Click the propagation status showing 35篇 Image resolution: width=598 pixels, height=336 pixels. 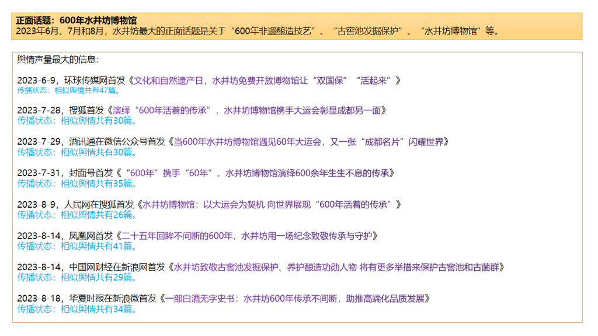pyautogui.click(x=76, y=183)
